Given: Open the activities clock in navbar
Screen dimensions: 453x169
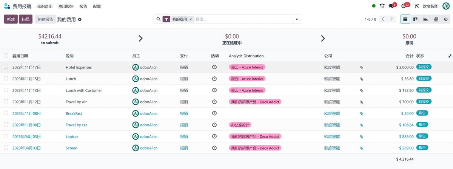Looking at the screenshot, I should (x=404, y=6).
